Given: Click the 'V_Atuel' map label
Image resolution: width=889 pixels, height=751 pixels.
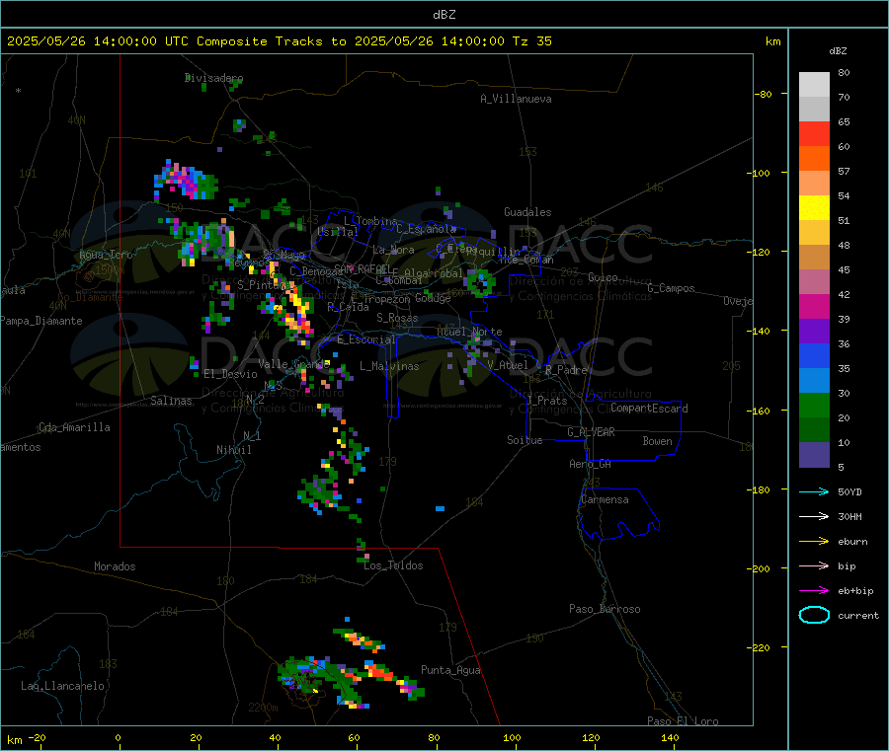Looking at the screenshot, I should [x=508, y=365].
